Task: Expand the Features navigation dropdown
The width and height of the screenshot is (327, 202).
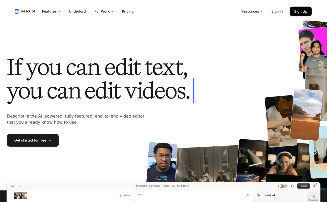Action: [x=51, y=11]
